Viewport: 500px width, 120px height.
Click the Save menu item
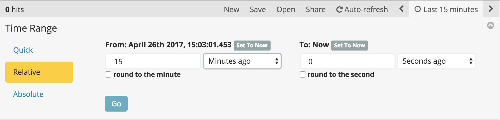pos(258,9)
